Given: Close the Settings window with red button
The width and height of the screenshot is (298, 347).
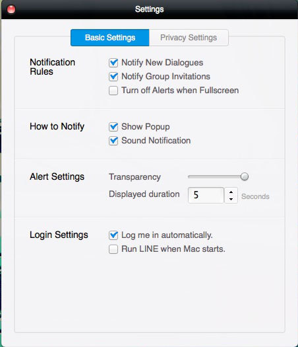Looking at the screenshot, I should coord(11,9).
